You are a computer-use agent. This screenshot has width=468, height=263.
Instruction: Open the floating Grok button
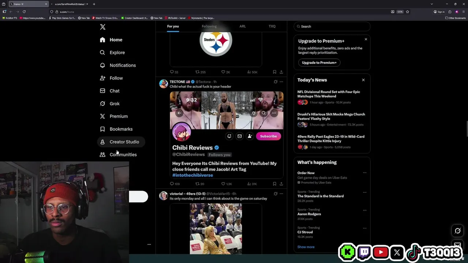coord(457,230)
